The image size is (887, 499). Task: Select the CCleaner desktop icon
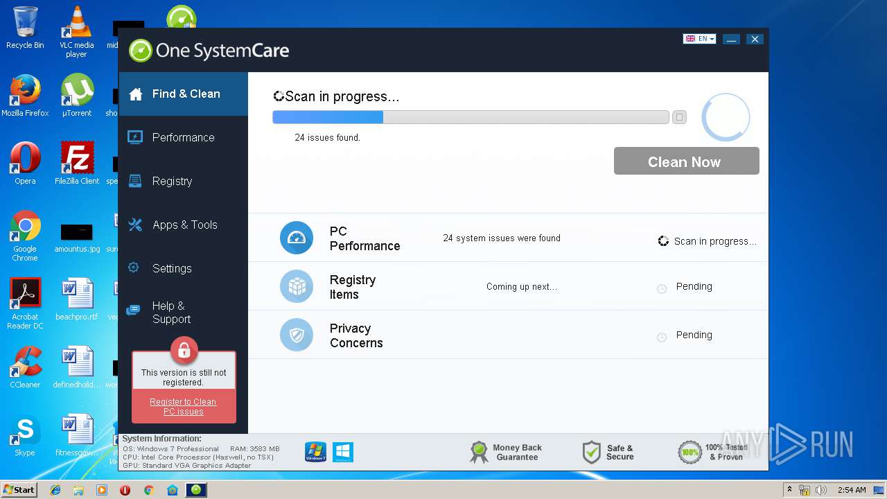25,367
